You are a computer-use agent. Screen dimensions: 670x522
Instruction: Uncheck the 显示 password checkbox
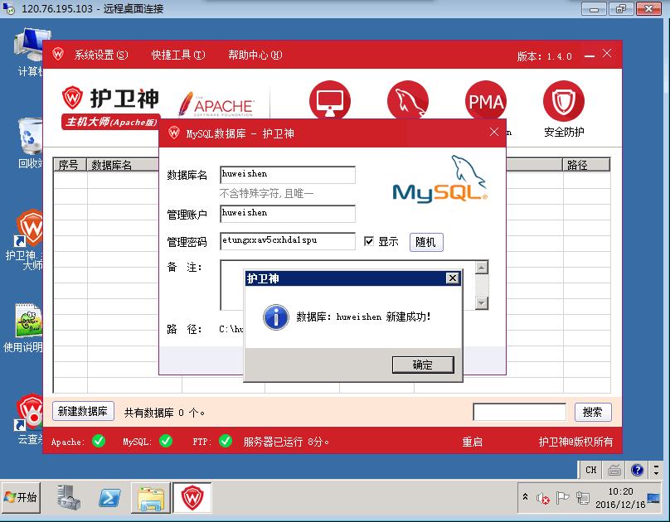coord(369,241)
